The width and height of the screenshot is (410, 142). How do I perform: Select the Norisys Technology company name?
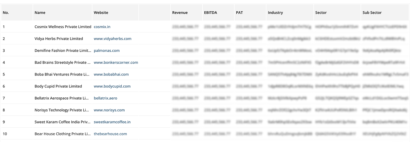point(62,110)
